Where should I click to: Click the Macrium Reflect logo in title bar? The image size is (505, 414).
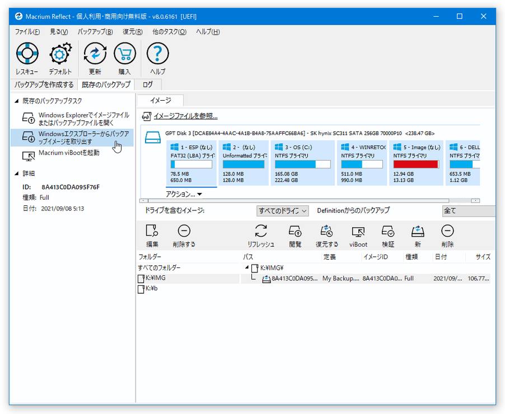tap(18, 16)
